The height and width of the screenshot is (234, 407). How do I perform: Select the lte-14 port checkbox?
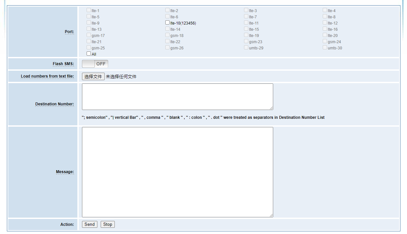[168, 29]
